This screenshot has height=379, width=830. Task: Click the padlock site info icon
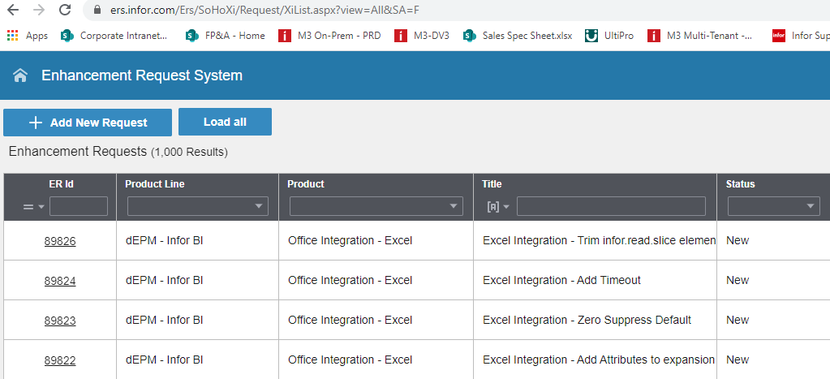[x=97, y=10]
